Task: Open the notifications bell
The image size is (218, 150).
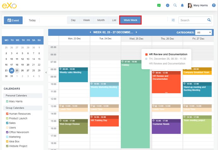Action: coord(182,5)
